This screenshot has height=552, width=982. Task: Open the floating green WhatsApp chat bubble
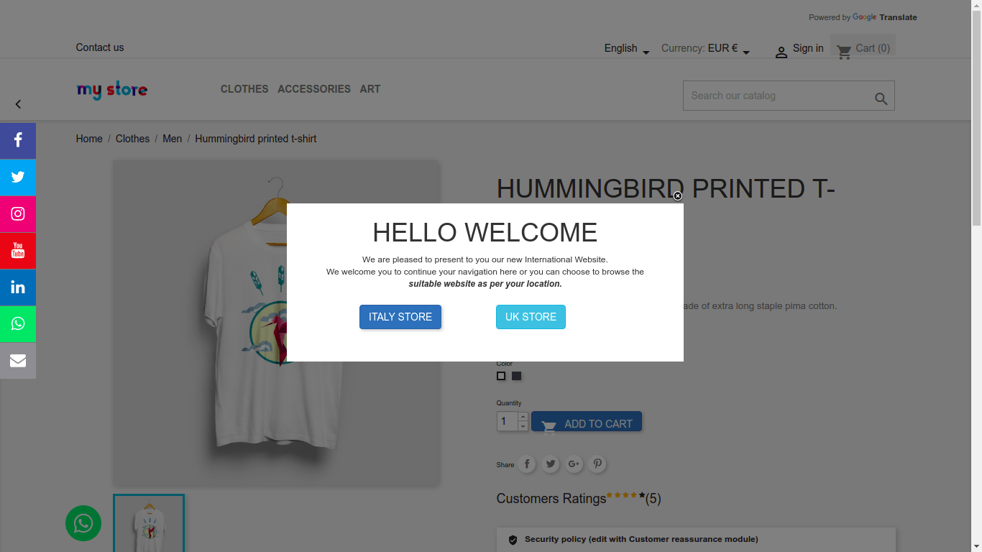(83, 523)
